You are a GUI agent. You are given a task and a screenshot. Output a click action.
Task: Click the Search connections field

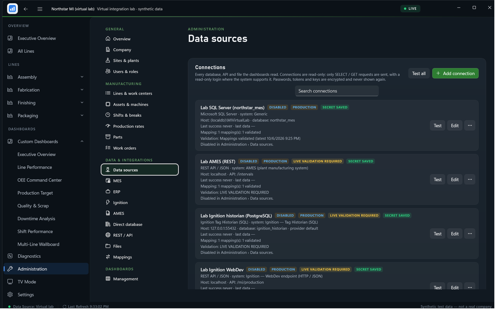point(337,91)
